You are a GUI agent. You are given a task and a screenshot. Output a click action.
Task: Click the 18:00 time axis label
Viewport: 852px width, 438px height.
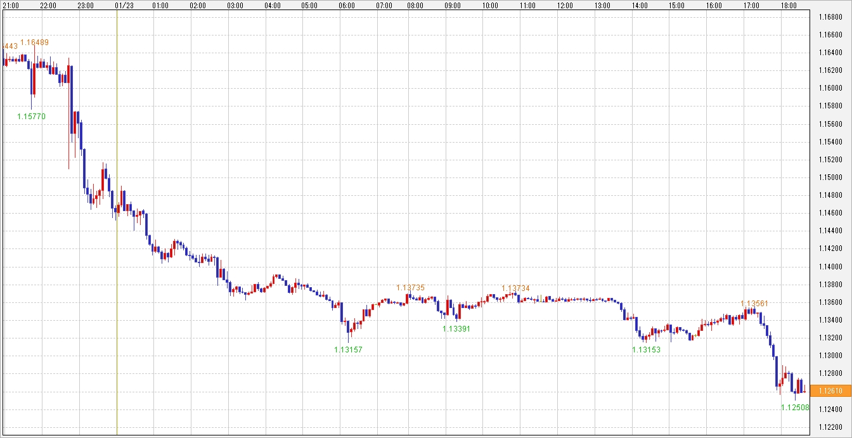(x=789, y=6)
